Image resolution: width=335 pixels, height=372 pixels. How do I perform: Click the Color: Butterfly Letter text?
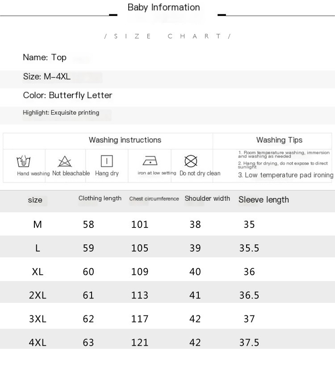click(x=67, y=95)
